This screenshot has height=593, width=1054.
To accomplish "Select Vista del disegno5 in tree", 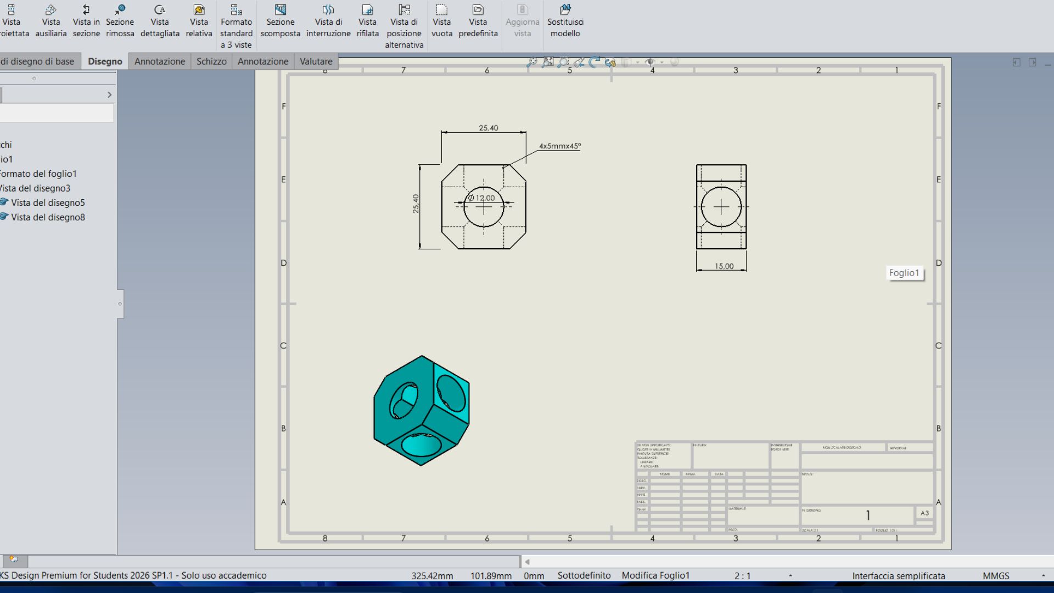I will 48,203.
